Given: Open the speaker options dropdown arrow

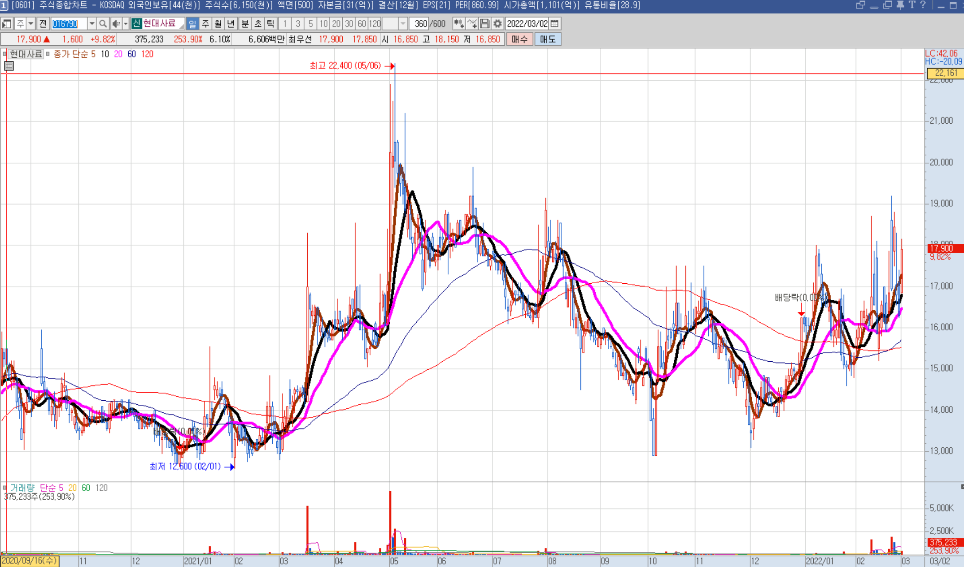Looking at the screenshot, I should (x=126, y=23).
